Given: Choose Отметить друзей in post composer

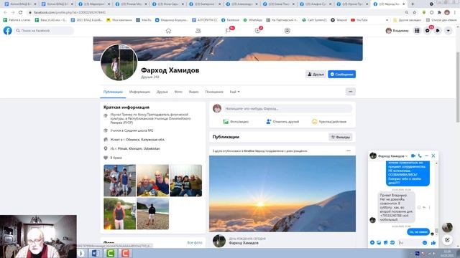Looking at the screenshot, I should tap(282, 121).
